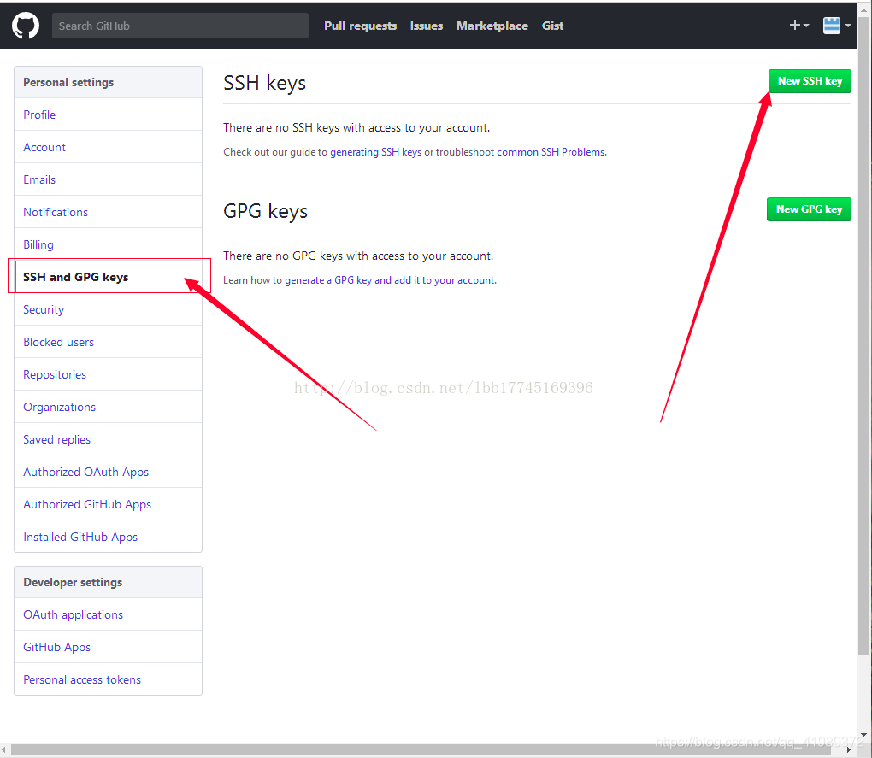Open Authorized OAuth Apps
Viewport: 872px width, 758px height.
coord(108,472)
